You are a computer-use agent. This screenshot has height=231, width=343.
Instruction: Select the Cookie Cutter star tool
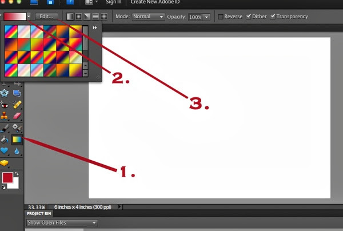click(5, 93)
